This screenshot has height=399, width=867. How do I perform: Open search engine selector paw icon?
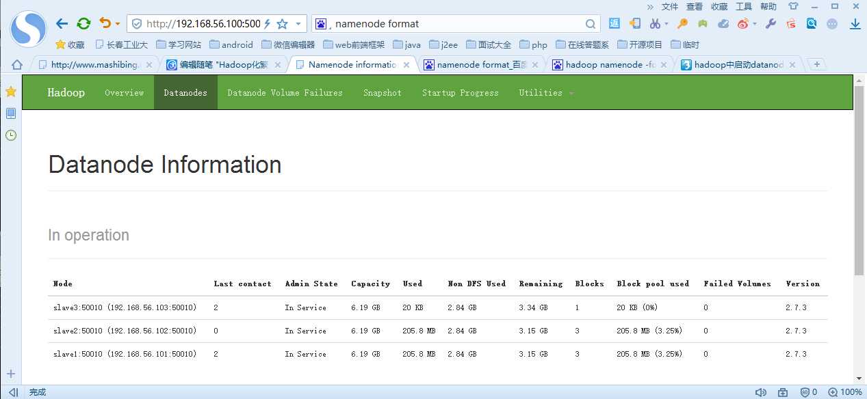coord(321,23)
